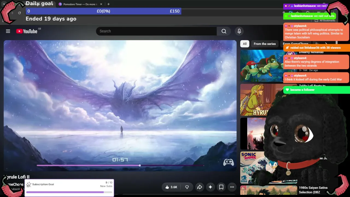This screenshot has width=350, height=197.
Task: Switch to the Pomodoro Timer tab
Action: point(81,4)
